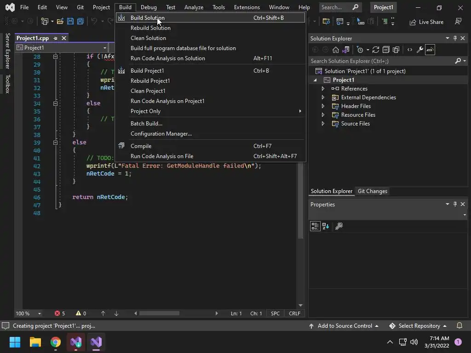Viewport: 471px width, 353px height.
Task: Open Configuration Manager from Build menu
Action: click(x=210, y=134)
